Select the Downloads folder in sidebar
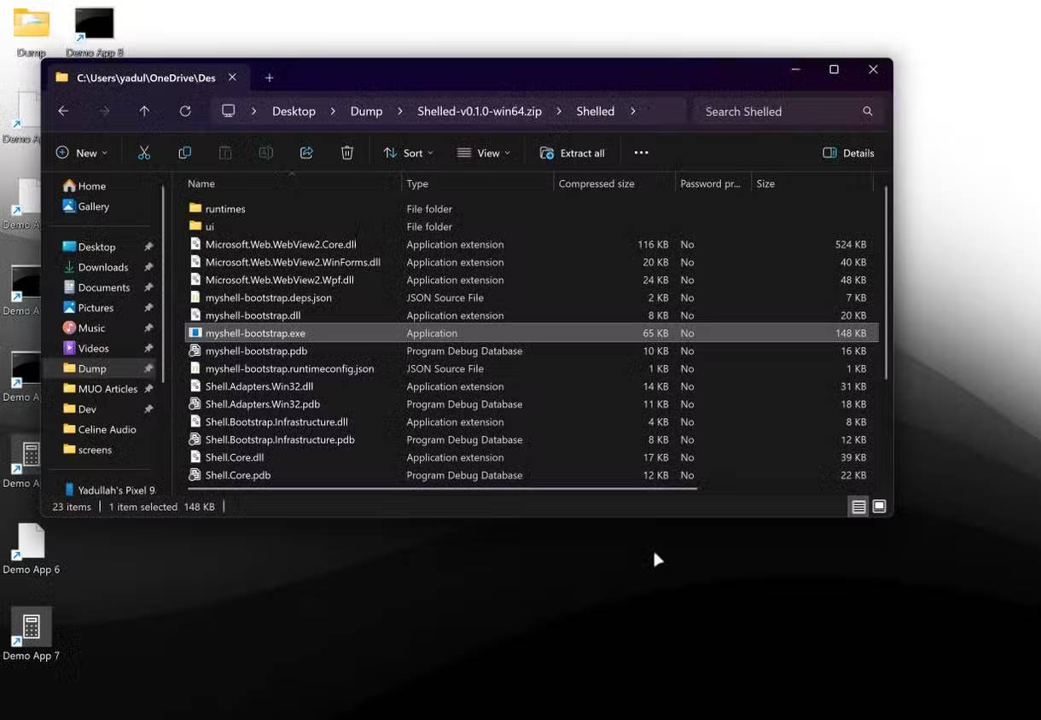 click(x=102, y=267)
